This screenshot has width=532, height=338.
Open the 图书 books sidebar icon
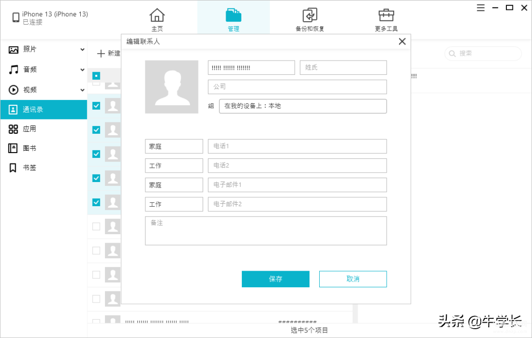(14, 148)
